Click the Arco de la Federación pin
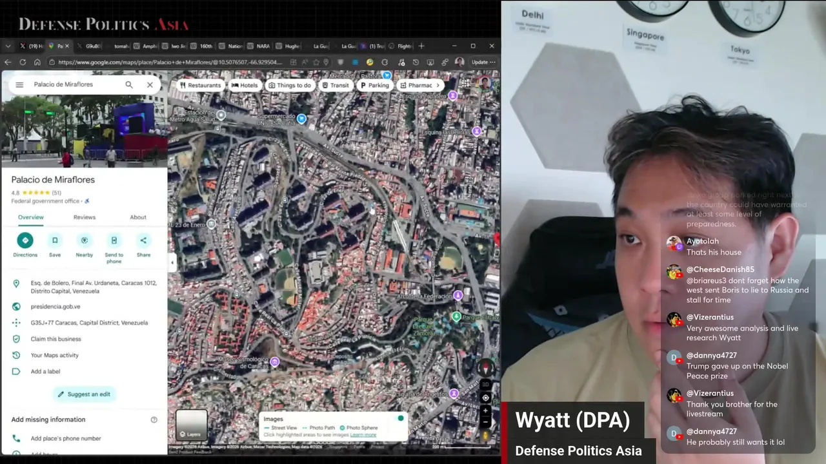Image resolution: width=826 pixels, height=464 pixels. [x=458, y=295]
